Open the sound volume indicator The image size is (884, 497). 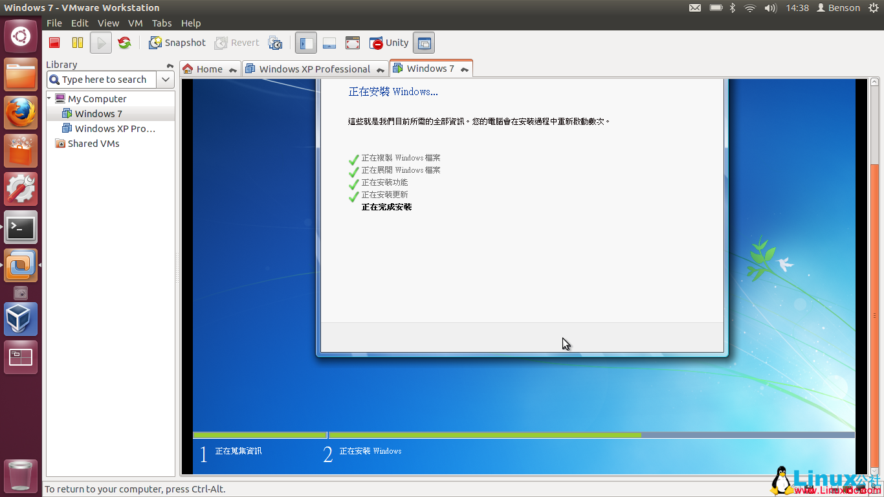point(770,8)
